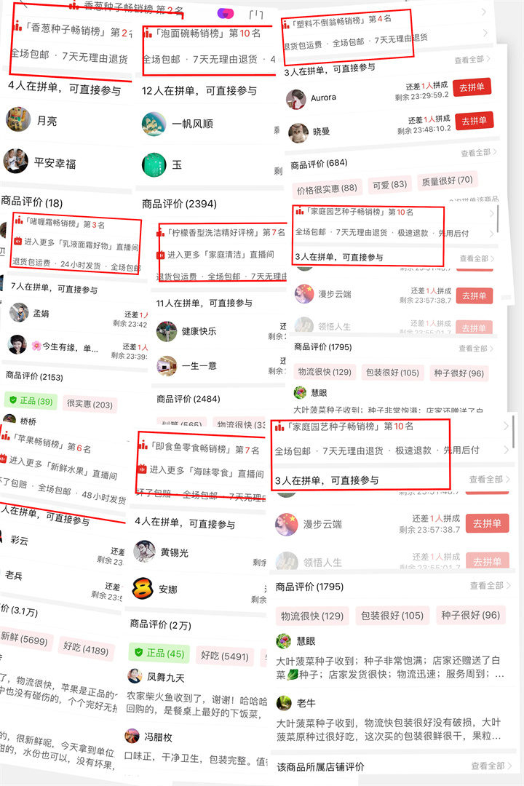Expand 查看全部 next to 该商品所属店铺评价
This screenshot has height=786, width=524.
(491, 766)
